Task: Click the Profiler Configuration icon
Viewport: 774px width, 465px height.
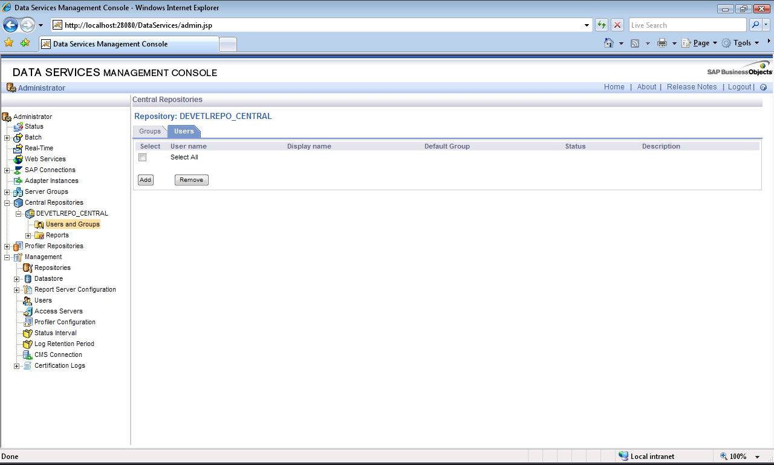Action: [28, 322]
